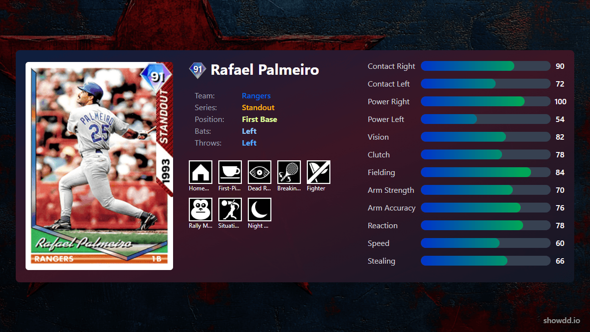This screenshot has width=590, height=332.
Task: Select the First-Pitch coffee cup quirk icon
Action: 230,172
